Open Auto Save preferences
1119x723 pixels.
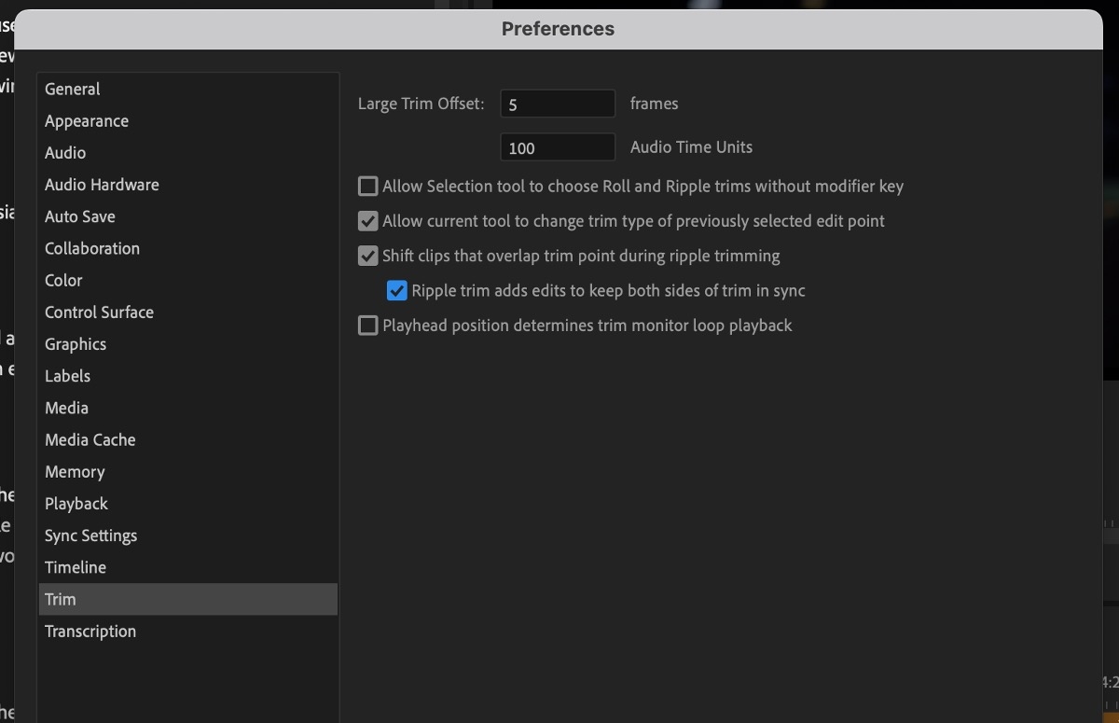tap(80, 216)
